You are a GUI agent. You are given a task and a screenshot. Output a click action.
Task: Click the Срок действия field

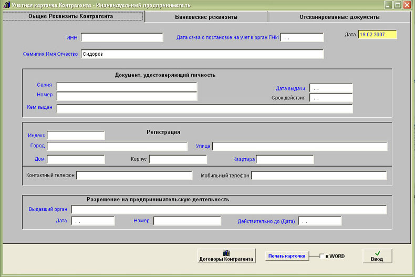click(331, 98)
